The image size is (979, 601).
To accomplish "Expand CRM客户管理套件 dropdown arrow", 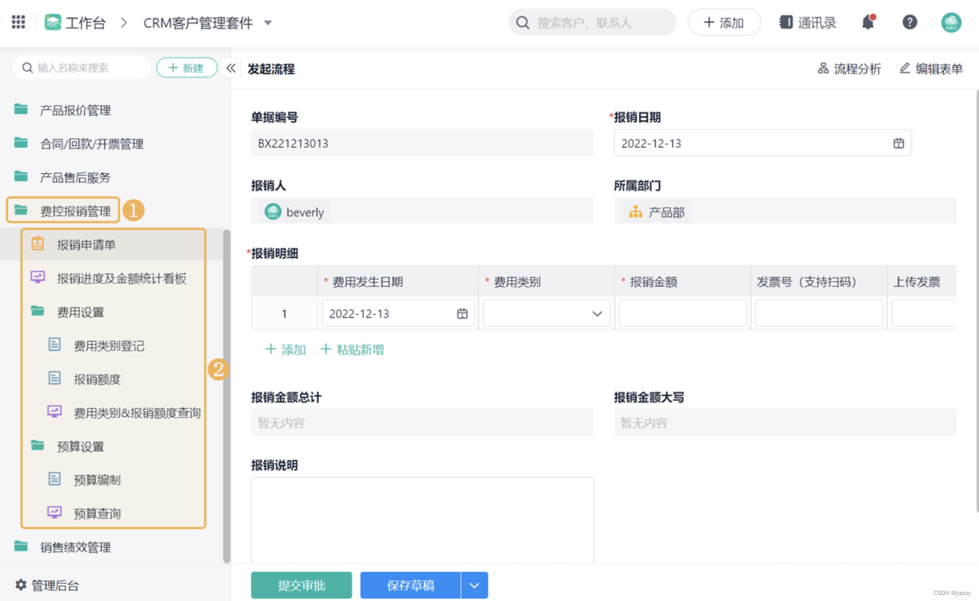I will pos(268,23).
